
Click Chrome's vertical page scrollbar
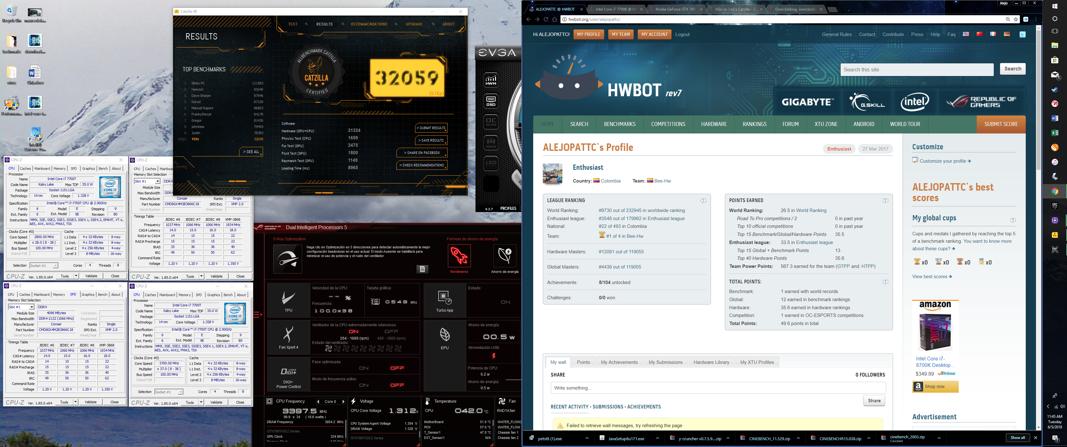tap(1038, 100)
